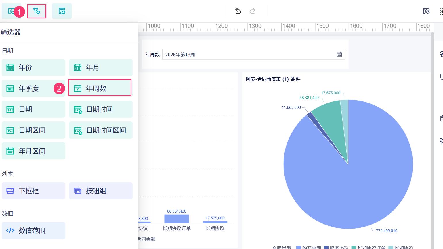Click the bar above 长期协议 label
Viewport: 443px width, 249px height.
pos(215,222)
